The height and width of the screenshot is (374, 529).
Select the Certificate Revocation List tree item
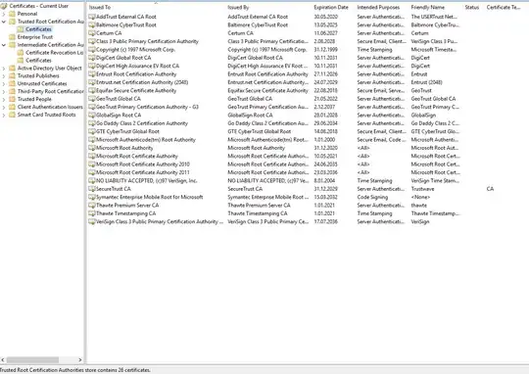tap(54, 53)
